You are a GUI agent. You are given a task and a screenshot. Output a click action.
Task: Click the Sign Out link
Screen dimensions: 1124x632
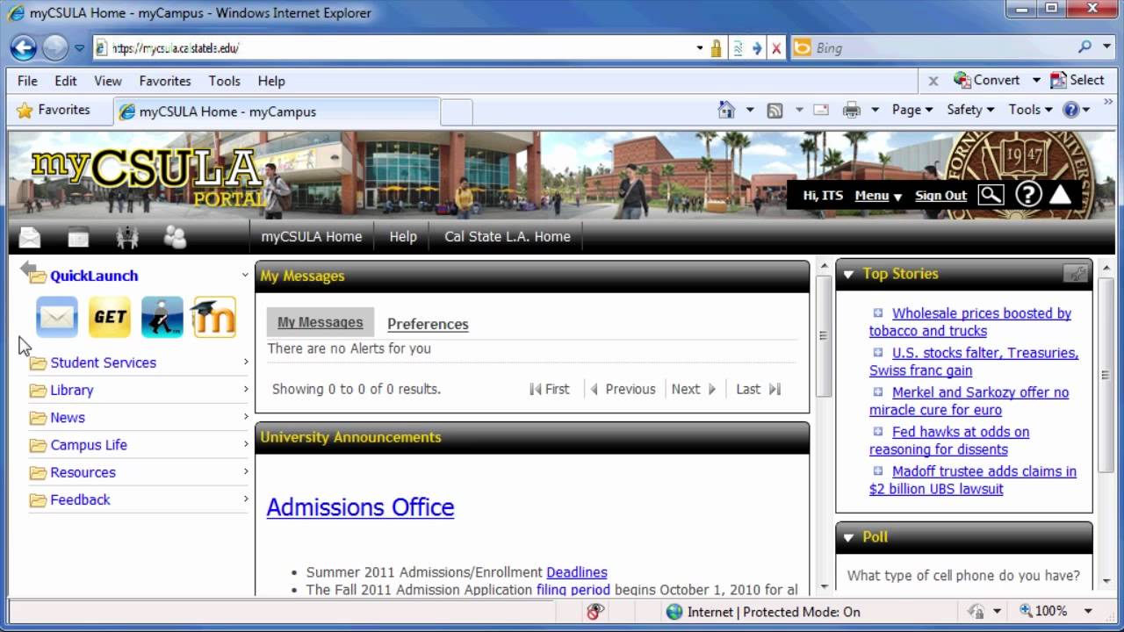tap(940, 196)
